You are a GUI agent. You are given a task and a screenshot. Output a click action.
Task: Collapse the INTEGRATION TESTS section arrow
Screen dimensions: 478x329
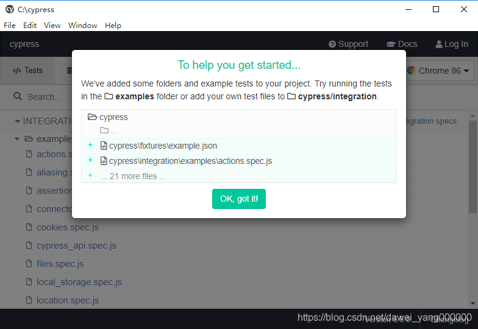18,121
